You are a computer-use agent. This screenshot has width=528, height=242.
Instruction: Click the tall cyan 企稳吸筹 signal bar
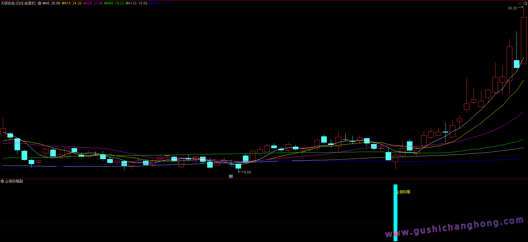[395, 212]
